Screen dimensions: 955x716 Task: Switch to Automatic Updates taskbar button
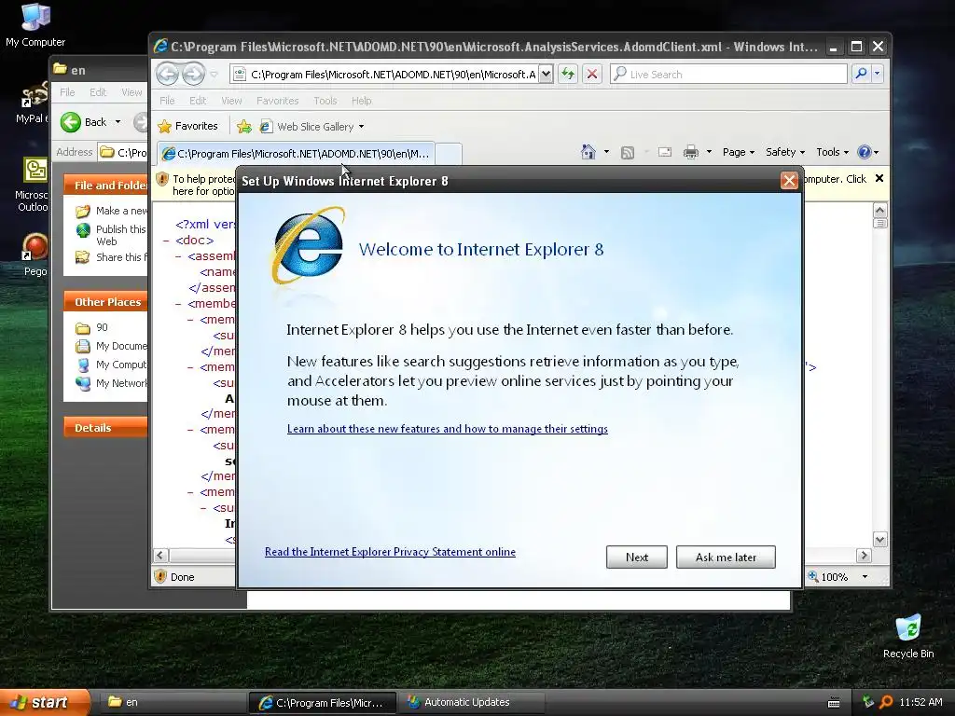[469, 702]
